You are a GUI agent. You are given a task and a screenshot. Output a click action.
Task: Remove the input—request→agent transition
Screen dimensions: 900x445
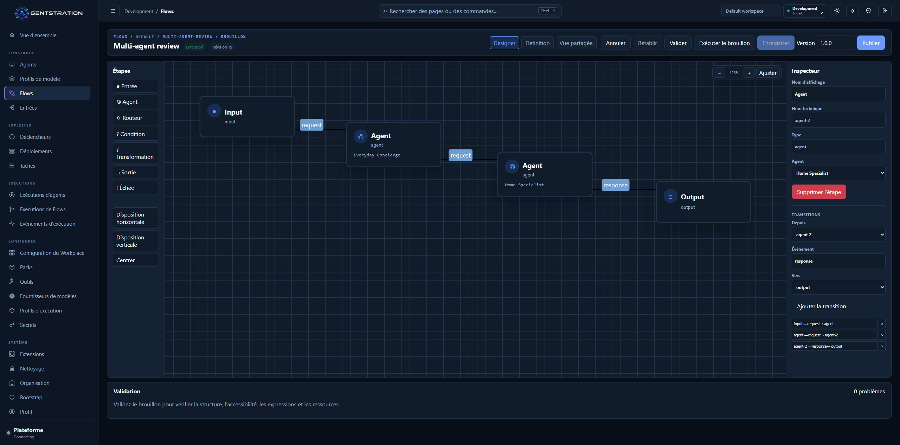pyautogui.click(x=882, y=324)
